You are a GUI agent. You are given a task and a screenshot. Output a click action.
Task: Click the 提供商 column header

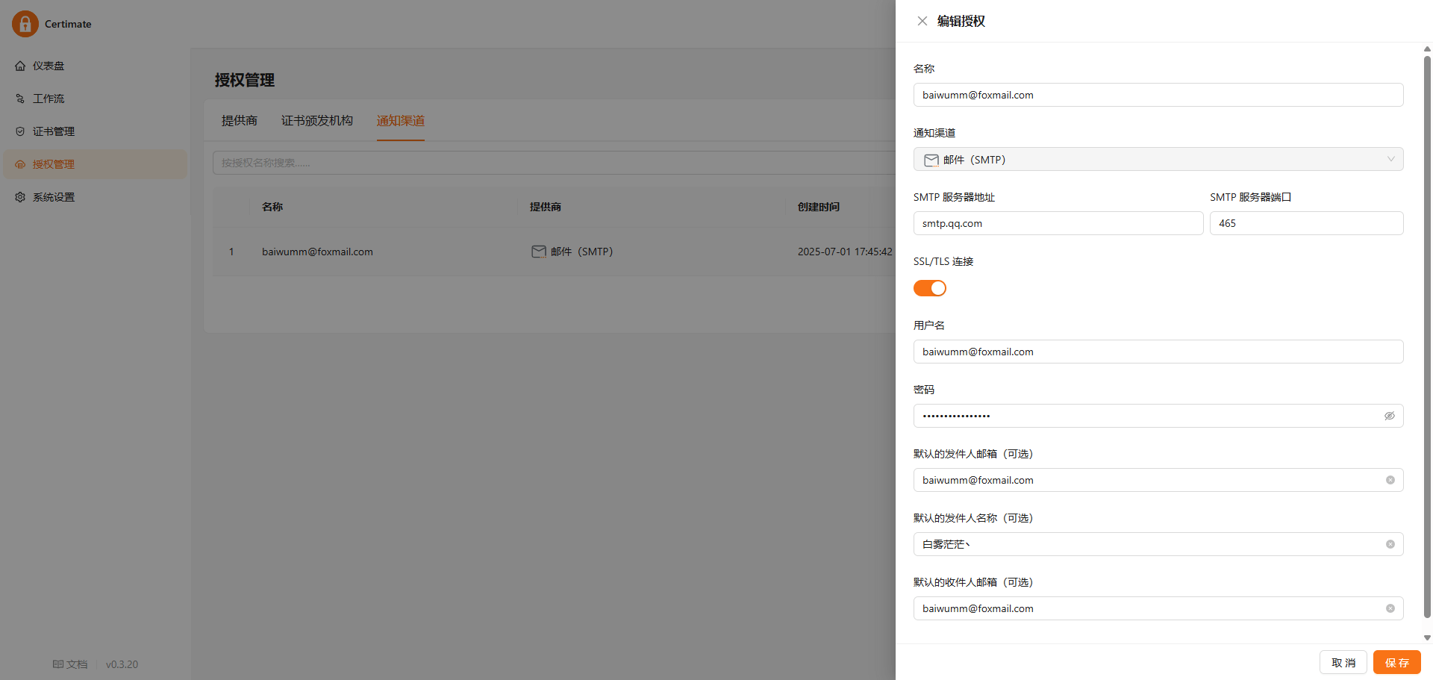click(x=546, y=207)
